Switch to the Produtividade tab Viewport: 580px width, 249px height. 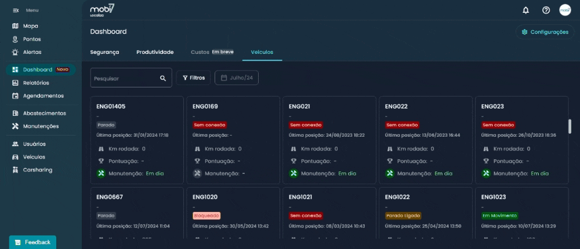[155, 52]
